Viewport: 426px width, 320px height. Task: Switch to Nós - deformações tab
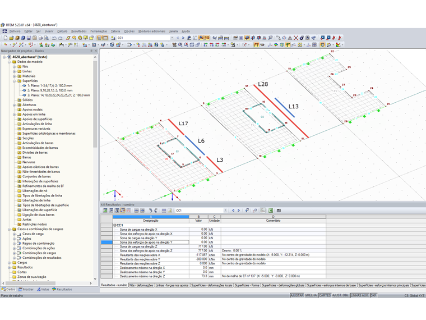click(x=141, y=285)
